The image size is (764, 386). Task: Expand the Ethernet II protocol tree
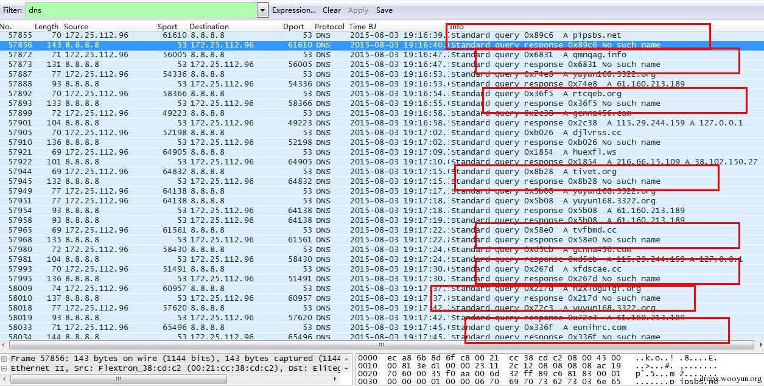5,368
